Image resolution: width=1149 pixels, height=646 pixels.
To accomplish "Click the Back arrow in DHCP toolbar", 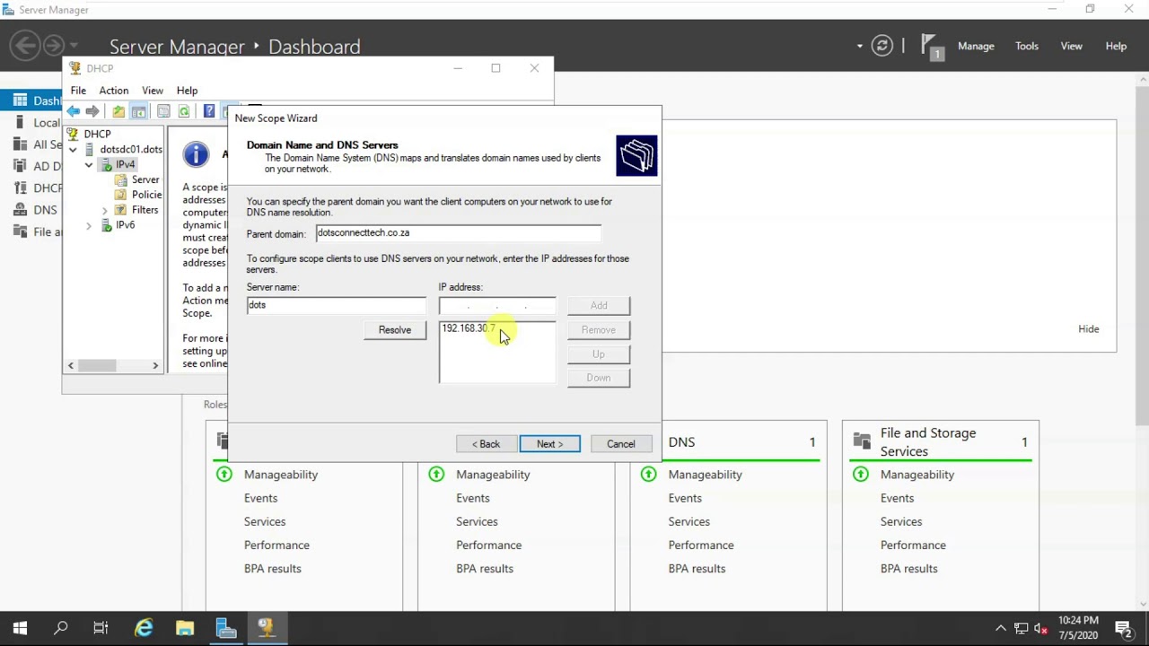I will point(73,111).
